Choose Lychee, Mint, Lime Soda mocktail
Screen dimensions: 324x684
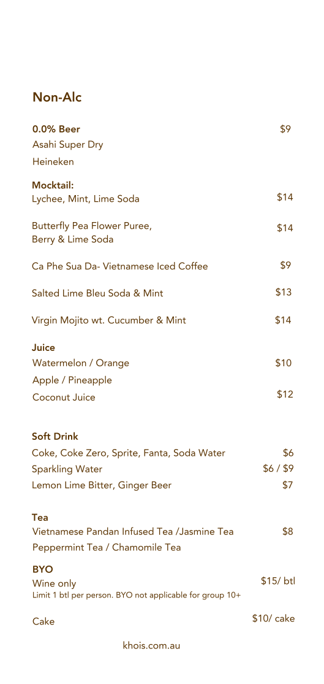coord(86,199)
